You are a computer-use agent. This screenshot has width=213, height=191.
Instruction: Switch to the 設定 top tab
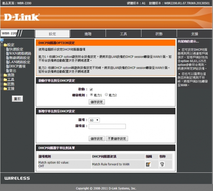tap(52, 34)
